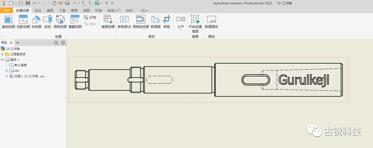Click the Home icon in quick access toolbar

(x=54, y=3)
